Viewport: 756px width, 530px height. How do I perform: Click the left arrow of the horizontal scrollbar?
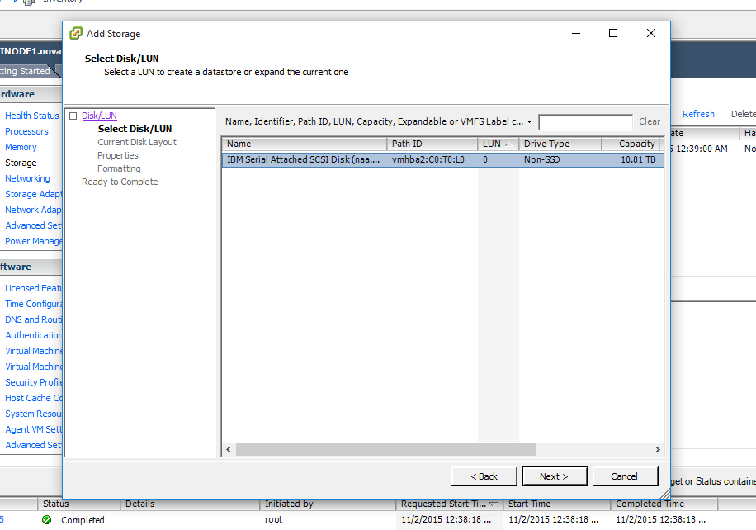click(x=229, y=449)
